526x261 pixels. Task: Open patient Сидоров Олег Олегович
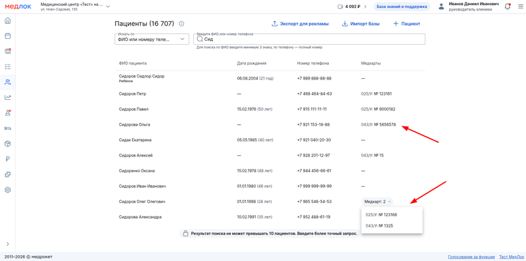(142, 202)
